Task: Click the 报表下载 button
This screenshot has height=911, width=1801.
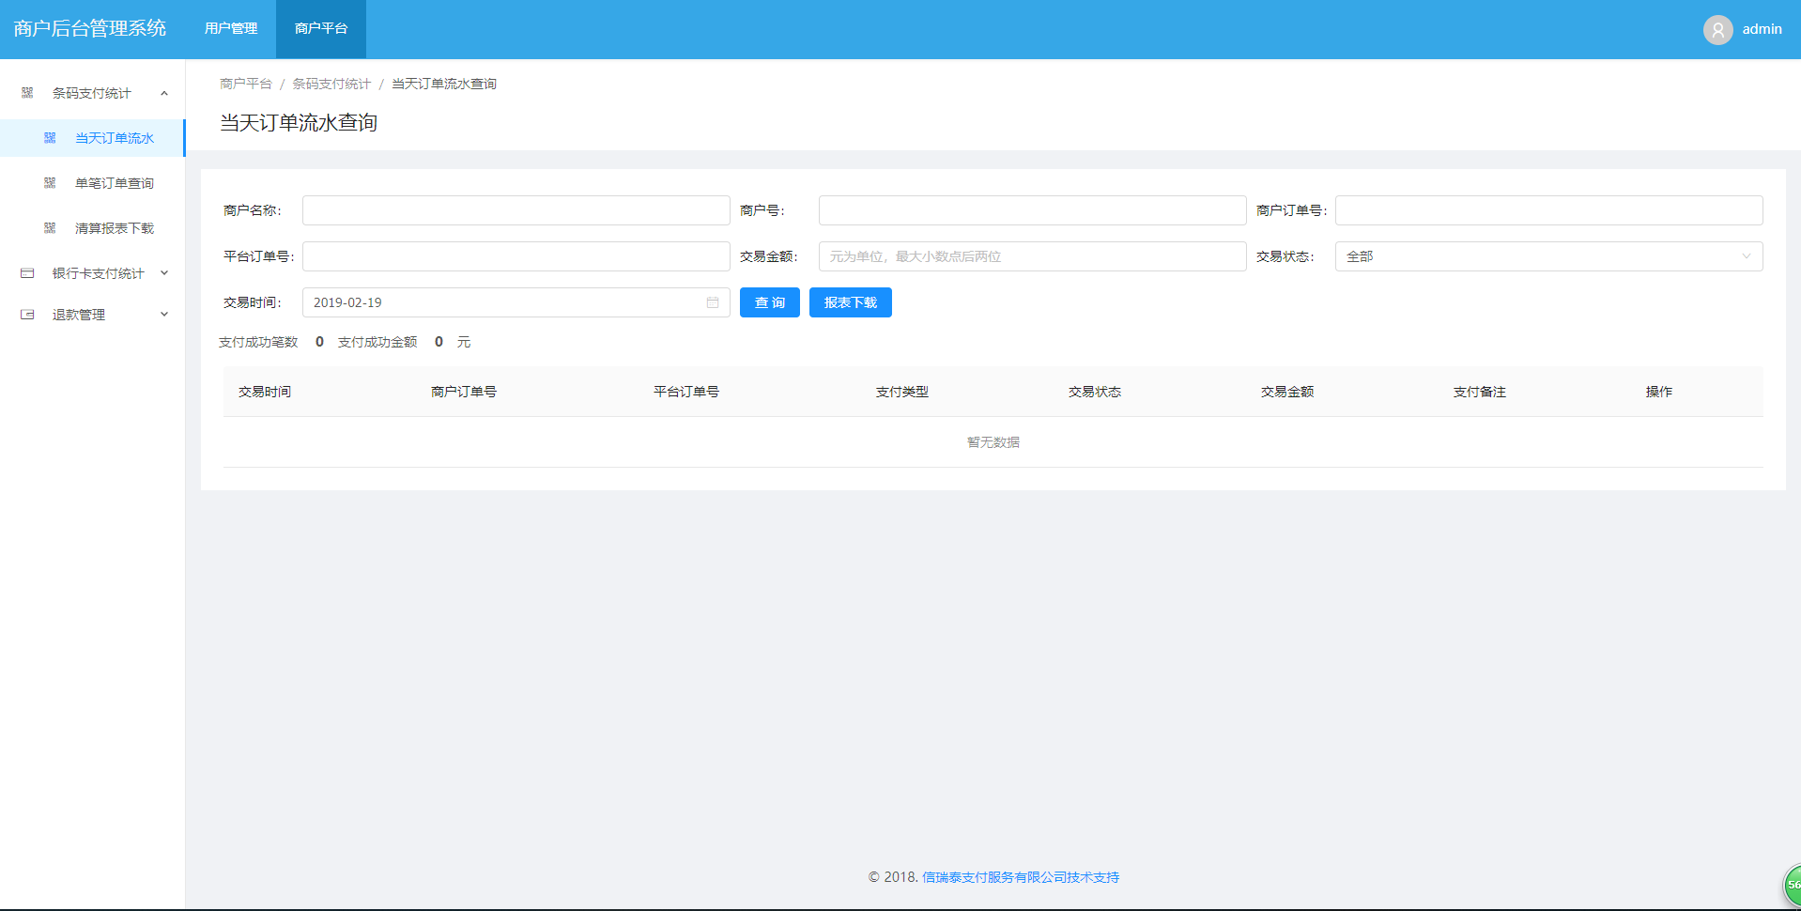Action: click(850, 302)
